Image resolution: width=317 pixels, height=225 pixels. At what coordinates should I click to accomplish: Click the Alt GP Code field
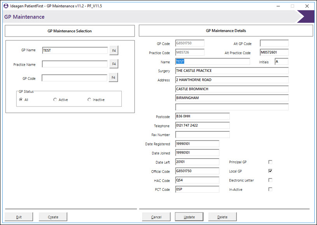coord(274,43)
